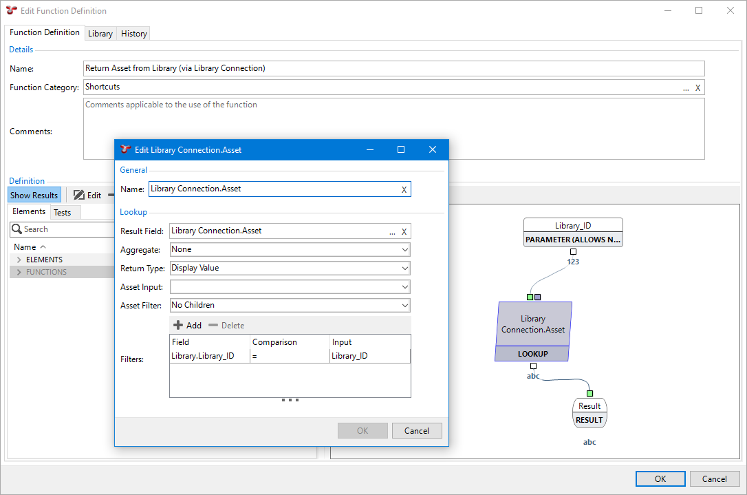Open the Asset Filter dropdown
The image size is (747, 495).
pyautogui.click(x=404, y=305)
